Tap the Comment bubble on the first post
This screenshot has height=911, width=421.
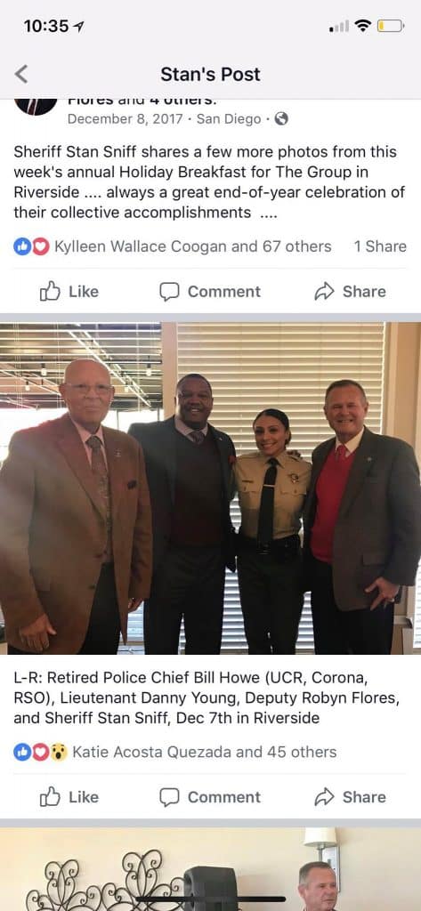pyautogui.click(x=210, y=292)
